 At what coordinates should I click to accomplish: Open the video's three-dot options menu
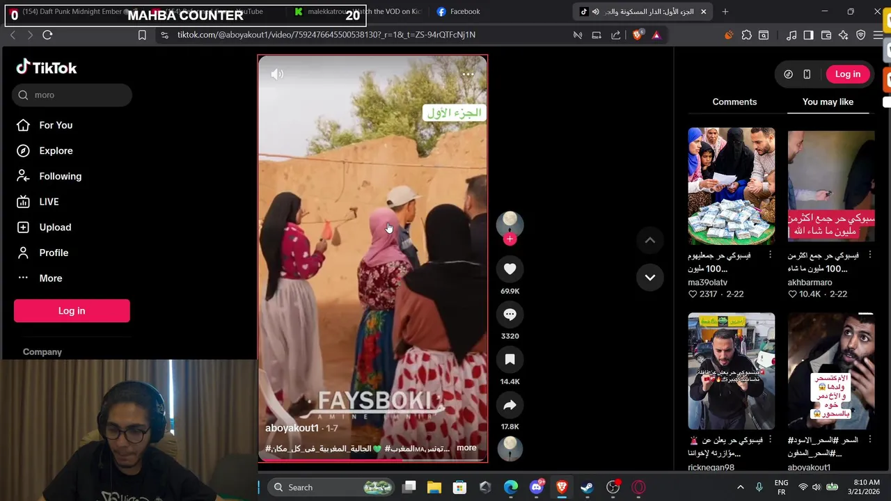(468, 74)
